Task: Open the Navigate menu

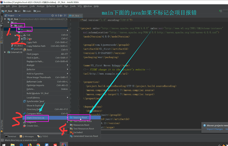Action: 23,6
